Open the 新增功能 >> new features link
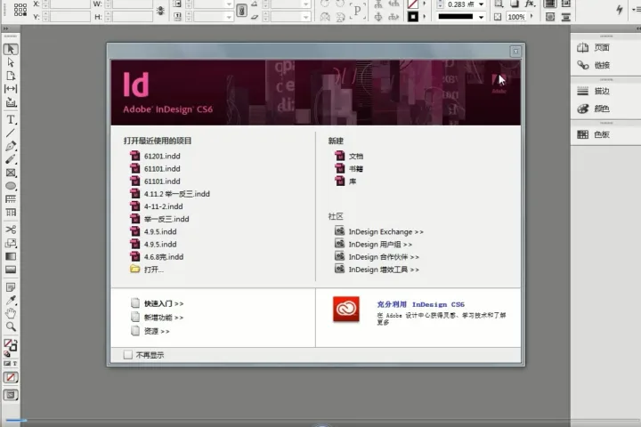The width and height of the screenshot is (641, 427). pos(164,318)
